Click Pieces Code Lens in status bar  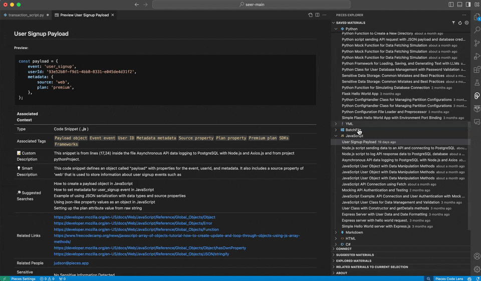tap(449, 278)
